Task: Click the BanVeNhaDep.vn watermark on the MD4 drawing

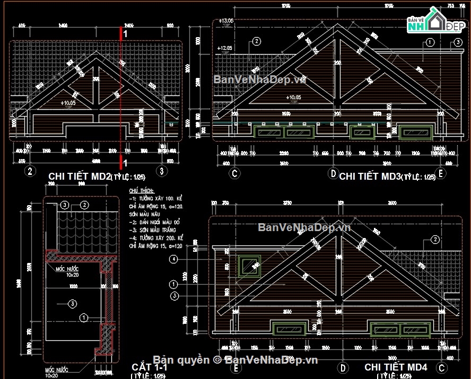Action: (304, 227)
